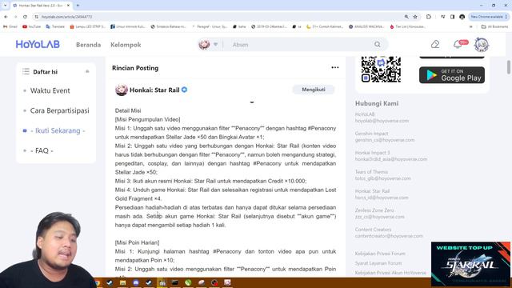This screenshot has width=512, height=288.
Task: Jump to Waktu Event section
Action: coord(50,90)
